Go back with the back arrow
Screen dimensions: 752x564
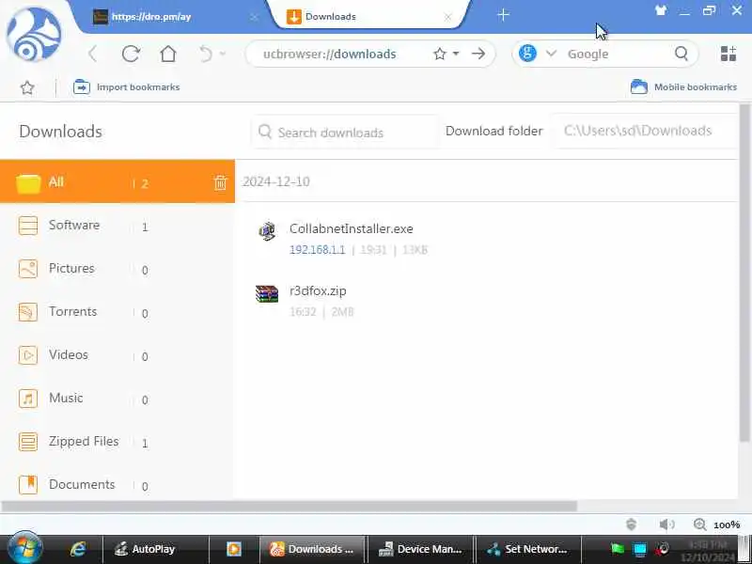(x=92, y=54)
